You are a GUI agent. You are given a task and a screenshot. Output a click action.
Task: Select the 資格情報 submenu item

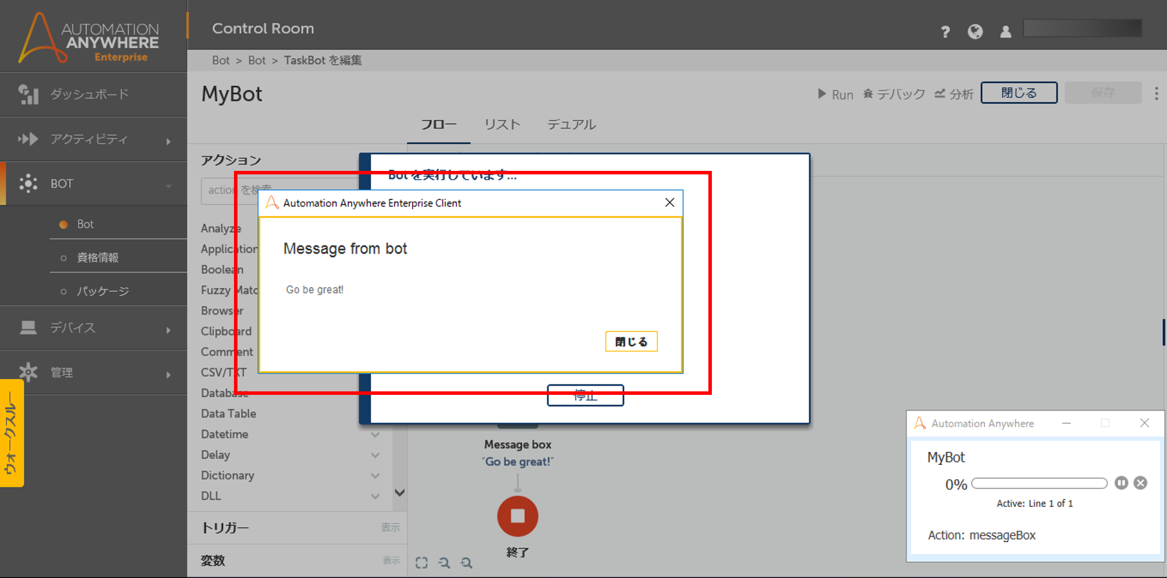pos(97,258)
